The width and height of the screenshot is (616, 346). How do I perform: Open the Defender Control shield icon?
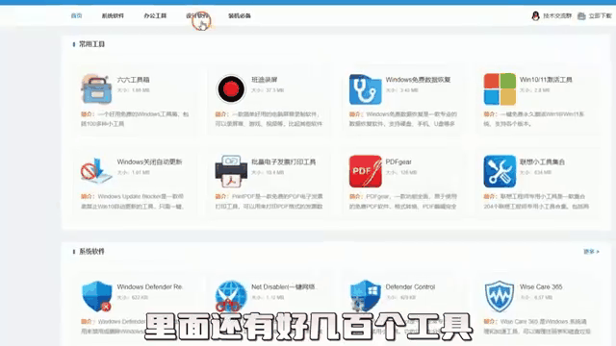pyautogui.click(x=366, y=296)
